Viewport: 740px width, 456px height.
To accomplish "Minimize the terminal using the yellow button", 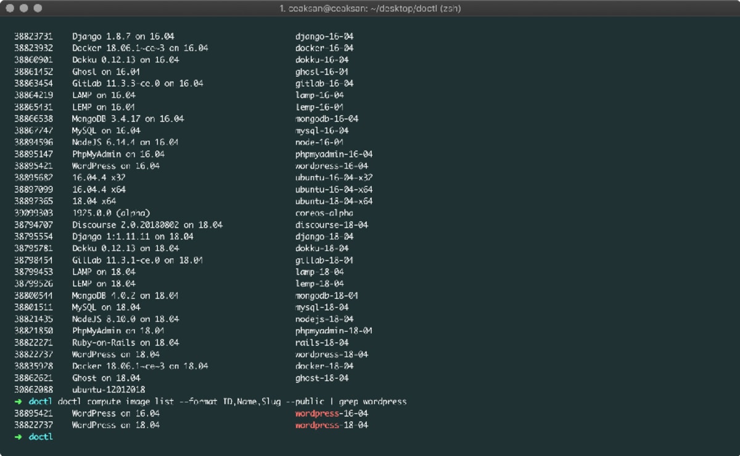I will 25,8.
